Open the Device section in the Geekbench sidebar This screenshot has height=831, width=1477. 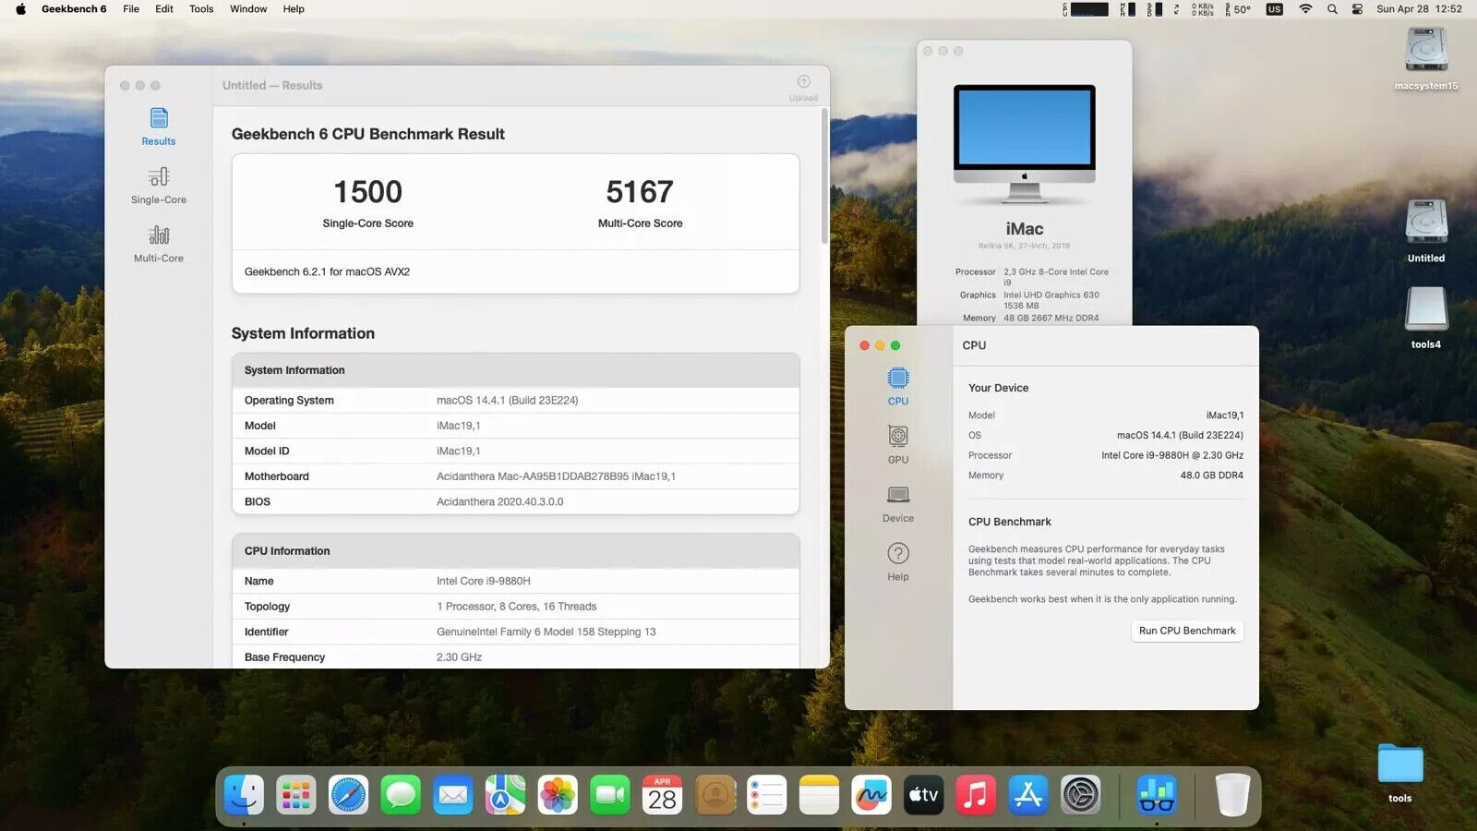click(x=898, y=504)
